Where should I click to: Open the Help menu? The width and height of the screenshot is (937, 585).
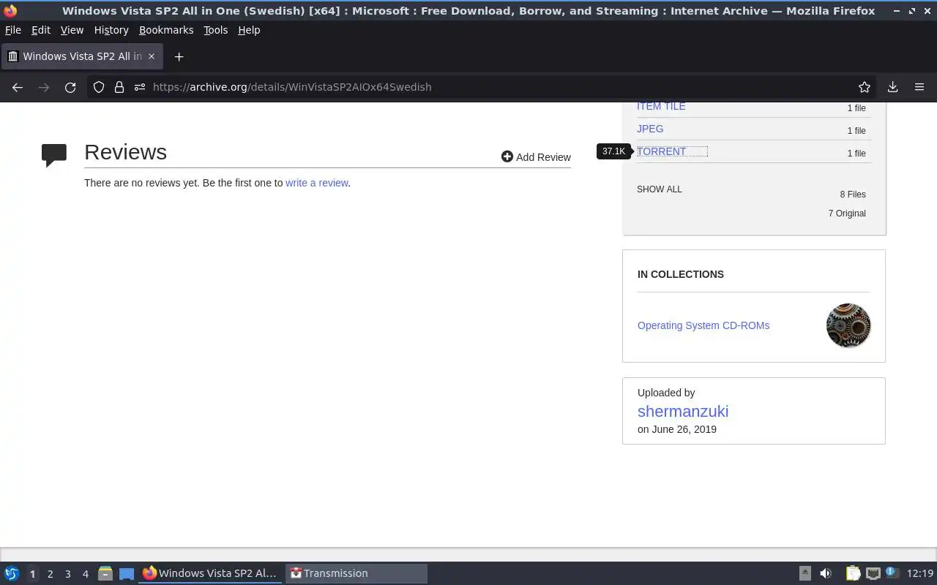pos(249,30)
